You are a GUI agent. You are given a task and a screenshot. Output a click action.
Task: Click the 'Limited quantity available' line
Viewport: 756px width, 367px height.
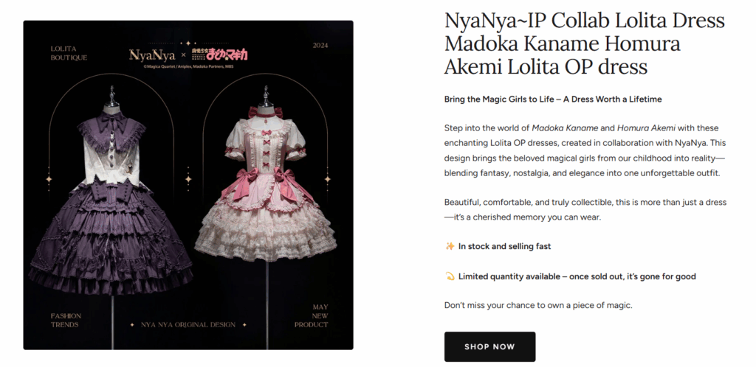pyautogui.click(x=577, y=276)
